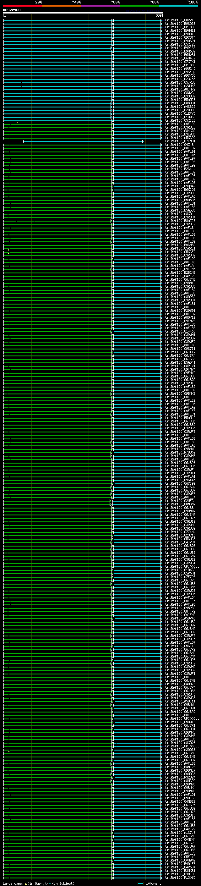Click the query end position 559
The width and height of the screenshot is (201, 886).
158,15
